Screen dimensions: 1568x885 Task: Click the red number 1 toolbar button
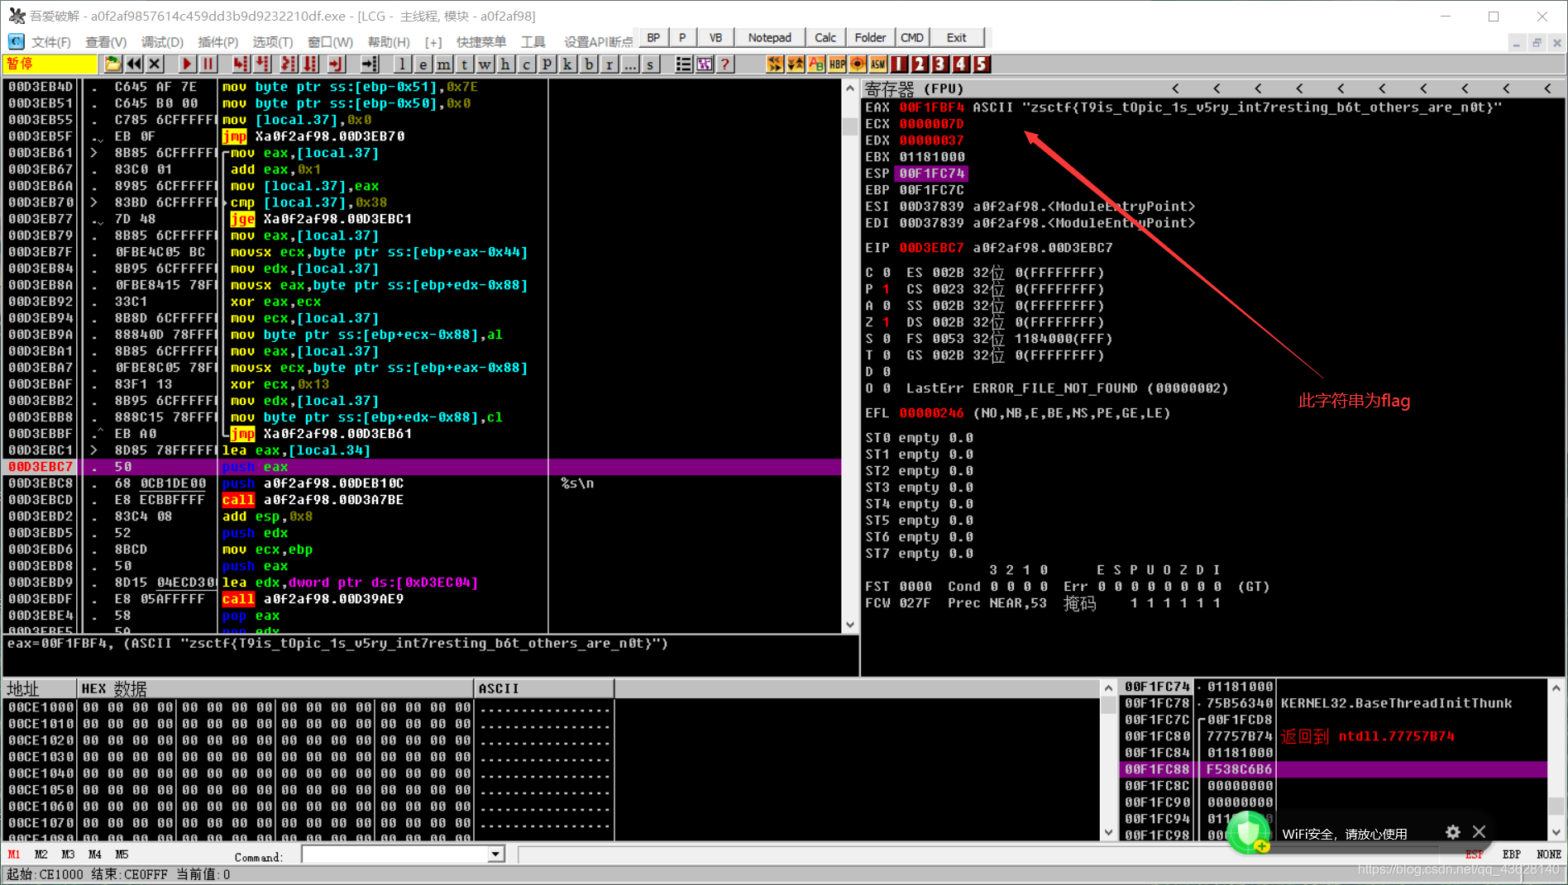[899, 64]
